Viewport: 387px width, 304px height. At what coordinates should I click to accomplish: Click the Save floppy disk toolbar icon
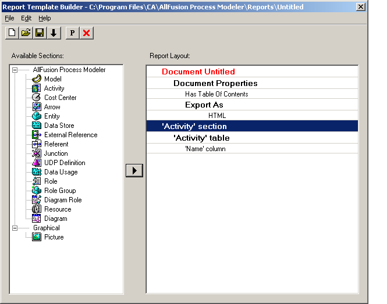click(40, 33)
